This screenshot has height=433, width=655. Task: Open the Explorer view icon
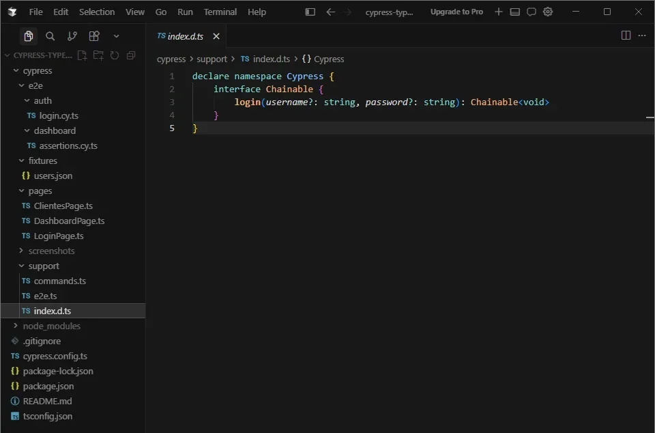[29, 36]
